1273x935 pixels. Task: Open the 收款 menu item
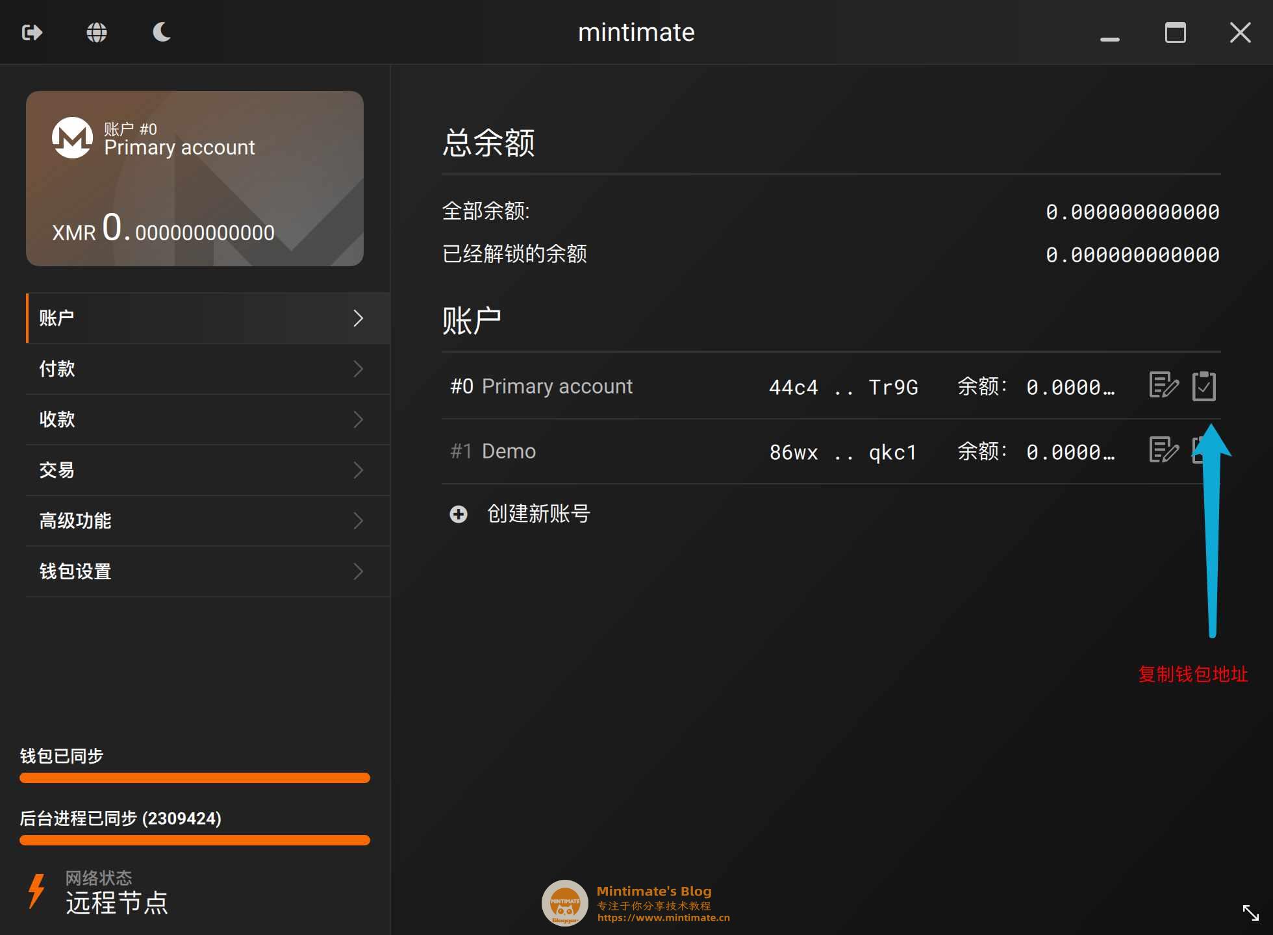(x=208, y=419)
